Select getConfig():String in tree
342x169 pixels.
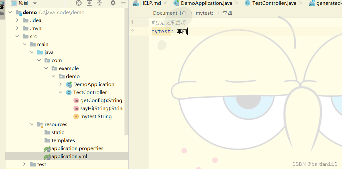pyautogui.click(x=101, y=101)
